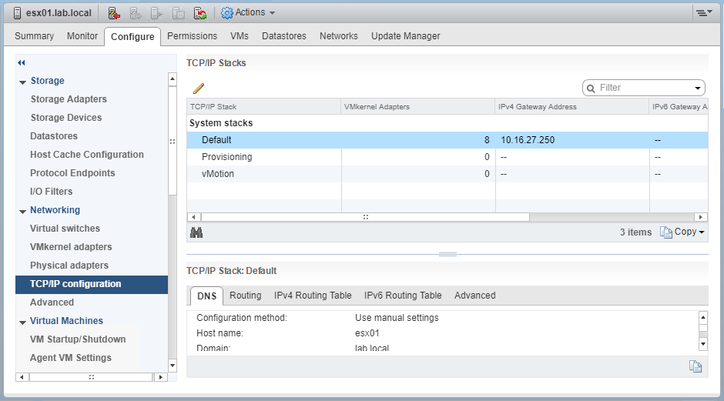
Task: Open the Copy dropdown below table
Action: (x=682, y=232)
